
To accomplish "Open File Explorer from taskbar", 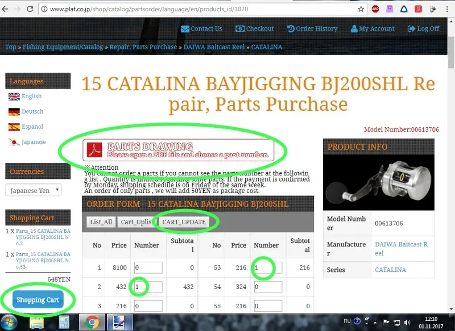I will point(37,322).
